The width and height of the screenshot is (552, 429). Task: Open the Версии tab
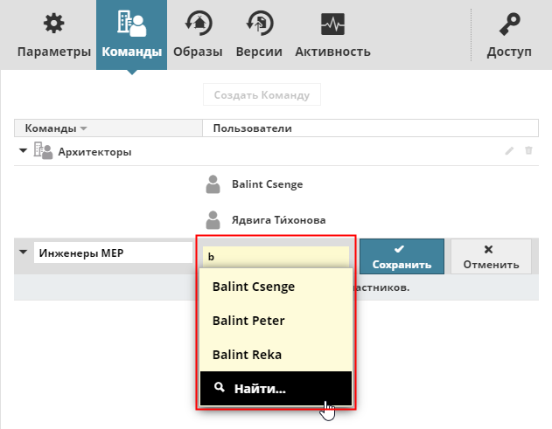[259, 35]
